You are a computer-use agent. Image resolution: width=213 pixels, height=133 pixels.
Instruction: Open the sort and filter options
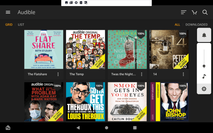(184, 12)
